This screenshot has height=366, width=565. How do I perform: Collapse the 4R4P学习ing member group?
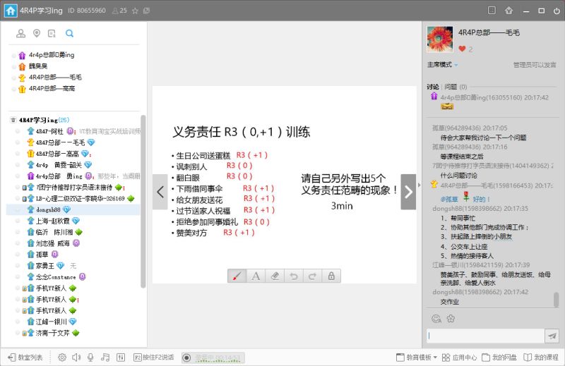(x=13, y=120)
